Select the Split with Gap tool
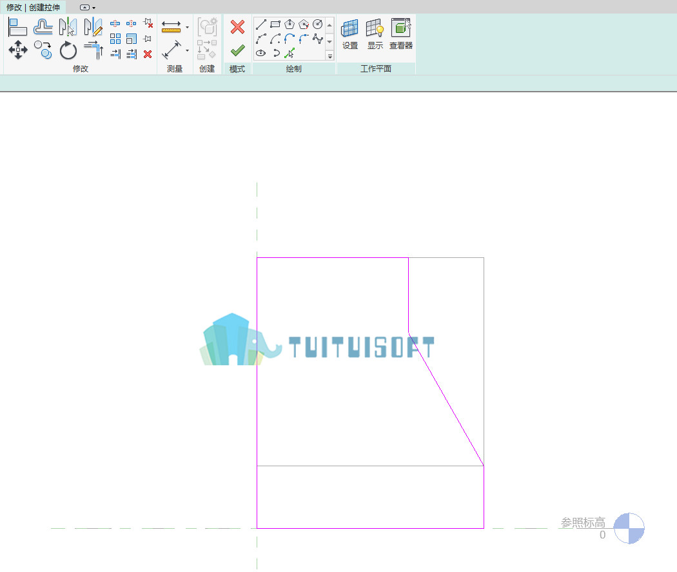 132,23
